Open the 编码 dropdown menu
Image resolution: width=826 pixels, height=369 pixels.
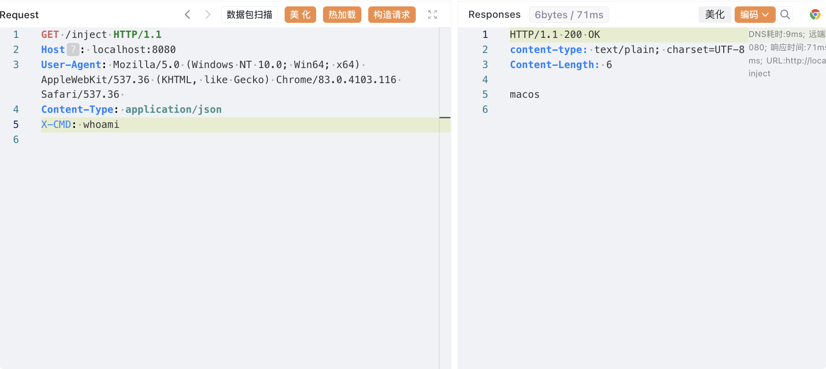coord(755,15)
